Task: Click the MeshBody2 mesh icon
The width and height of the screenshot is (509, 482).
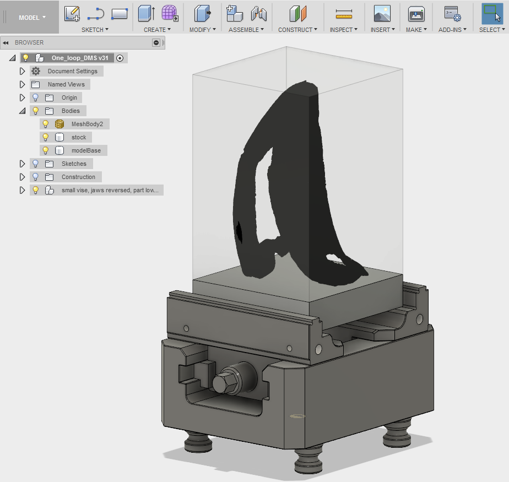Action: point(59,124)
